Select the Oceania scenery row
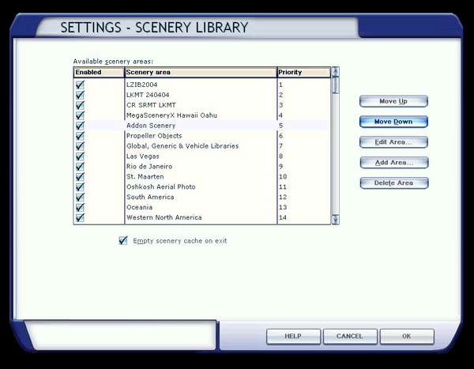 tap(202, 208)
